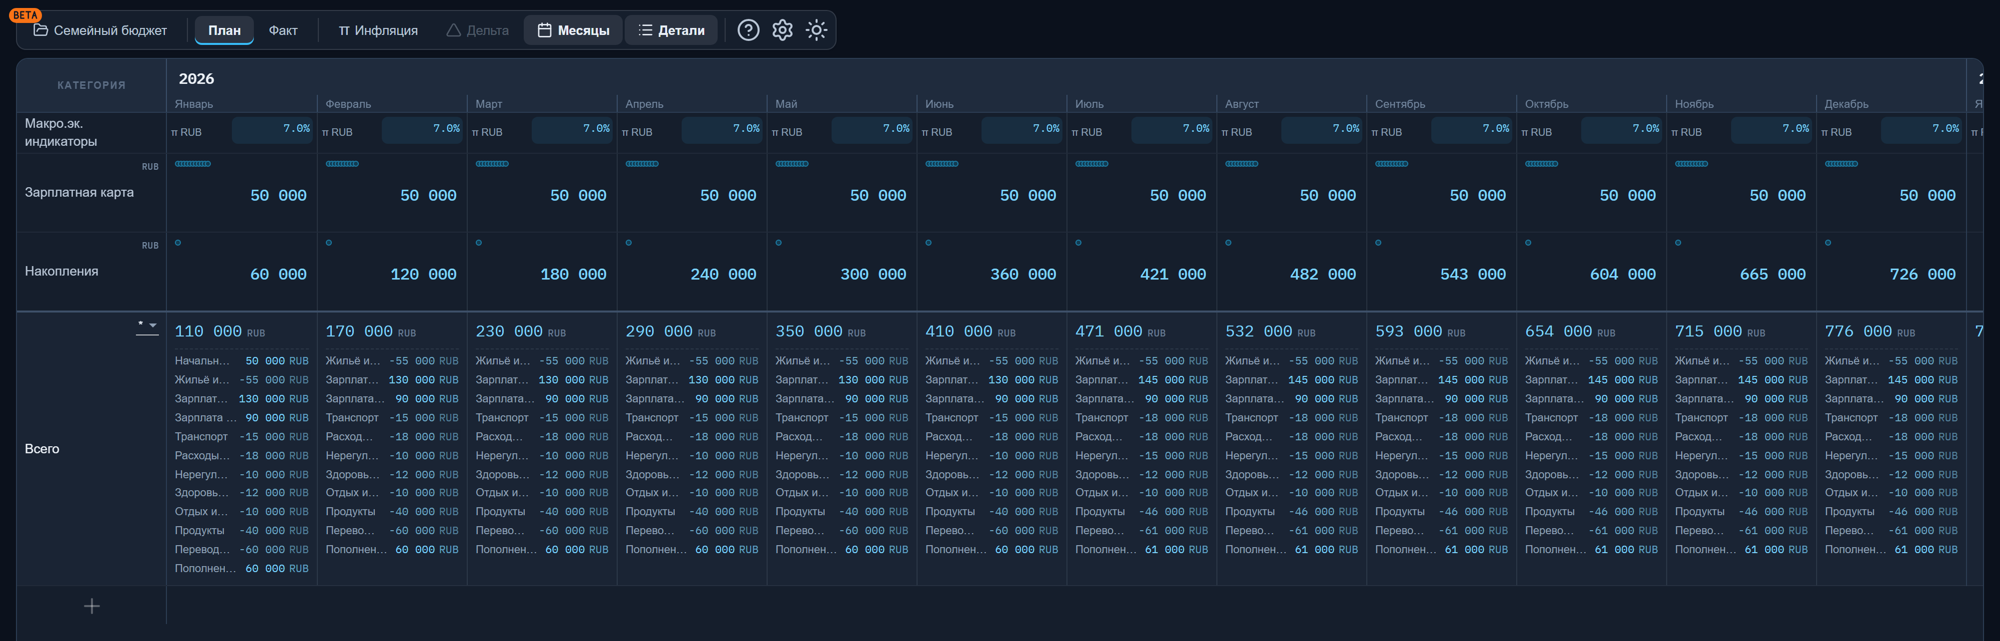
Task: Click the Макро.эк. индикаторы row label
Action: 61,133
